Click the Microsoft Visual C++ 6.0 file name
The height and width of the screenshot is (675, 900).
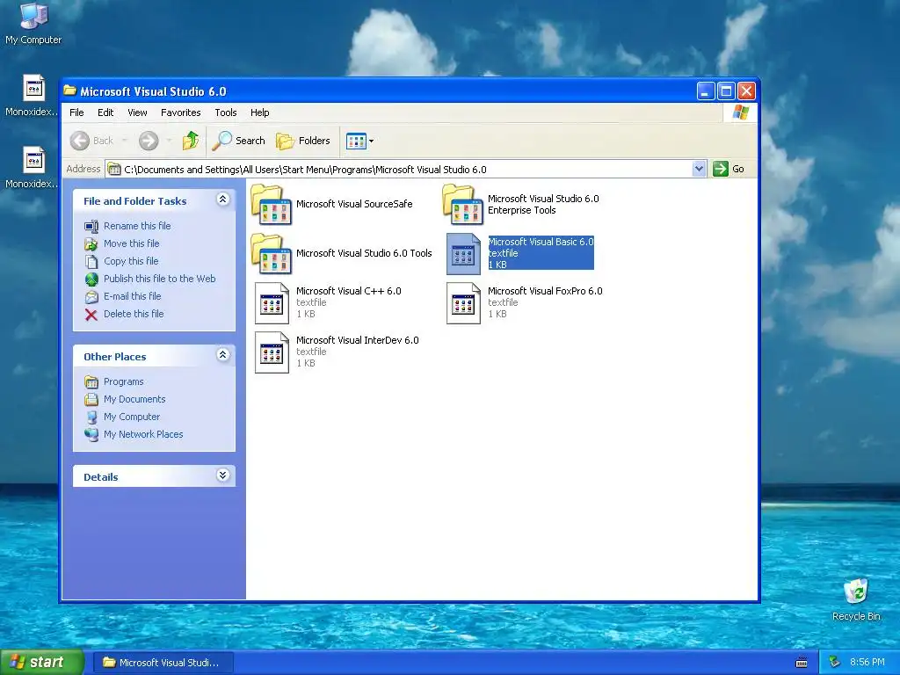click(348, 291)
